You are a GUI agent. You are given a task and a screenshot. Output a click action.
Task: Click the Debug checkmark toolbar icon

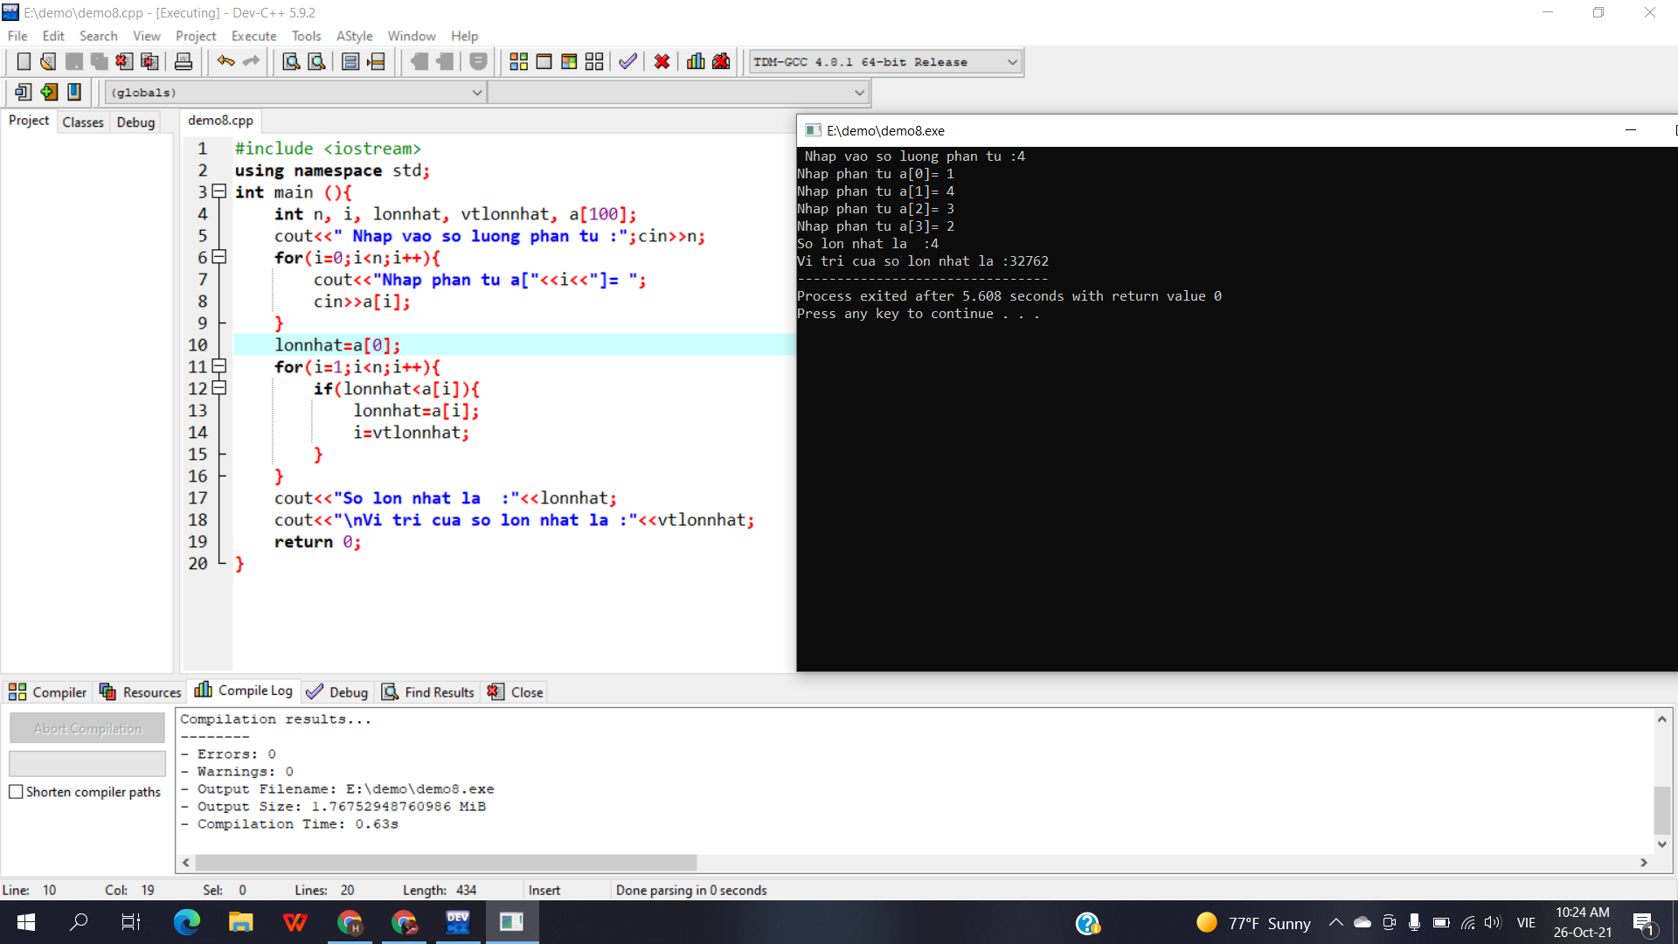pyautogui.click(x=628, y=62)
